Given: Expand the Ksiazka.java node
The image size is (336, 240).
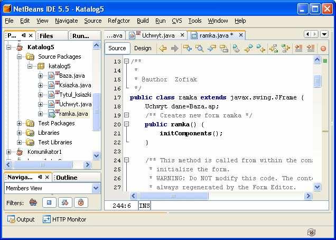Looking at the screenshot, I should pyautogui.click(x=40, y=85).
